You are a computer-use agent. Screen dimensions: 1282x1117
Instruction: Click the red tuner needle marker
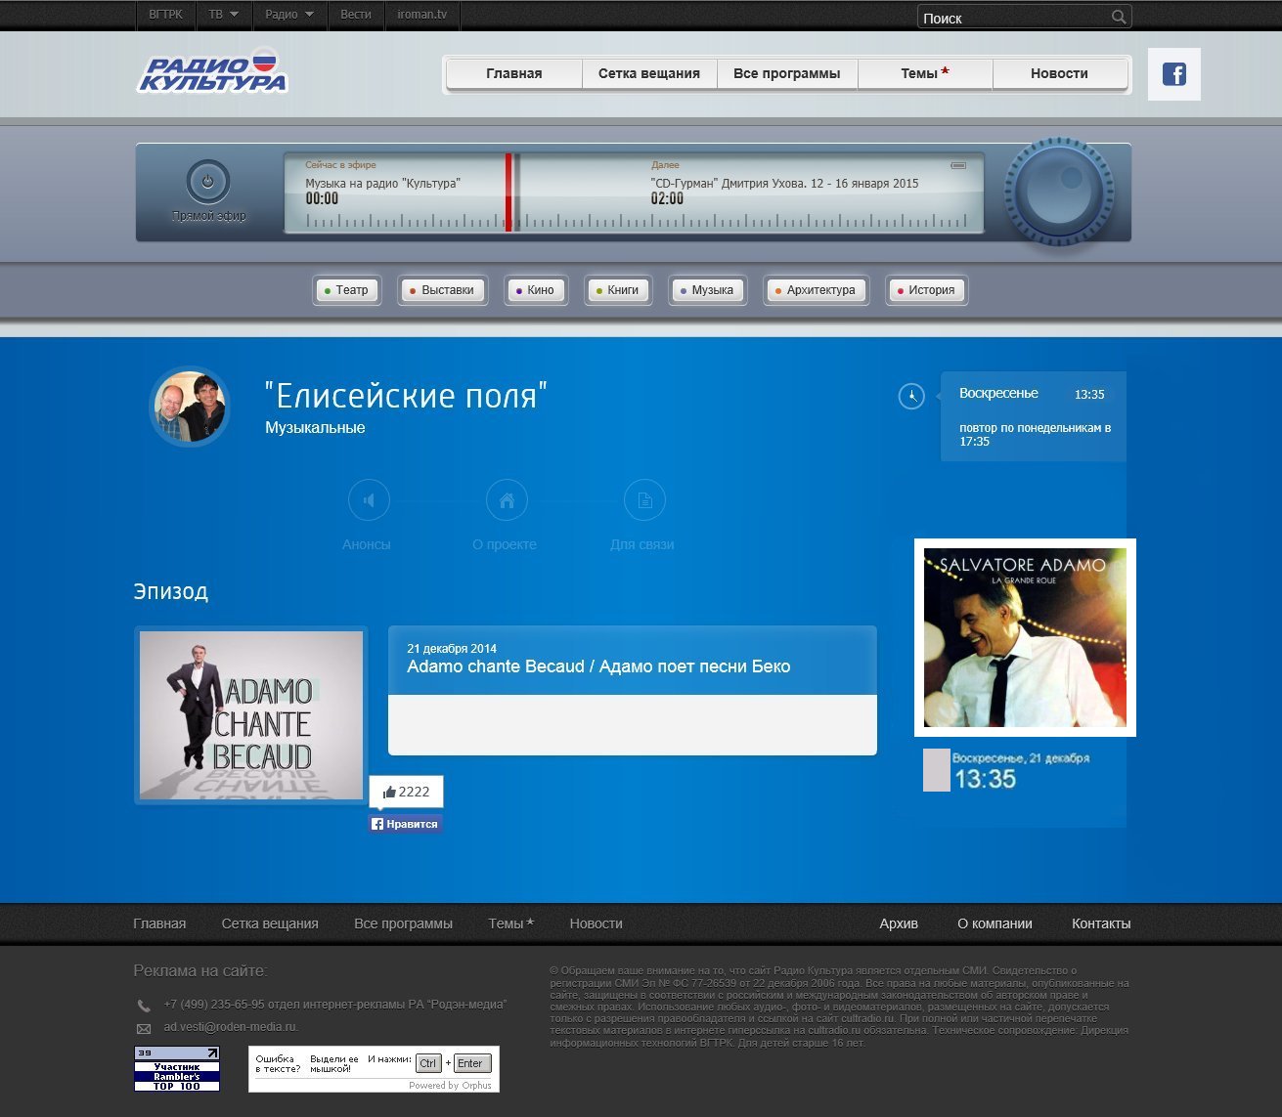[508, 192]
